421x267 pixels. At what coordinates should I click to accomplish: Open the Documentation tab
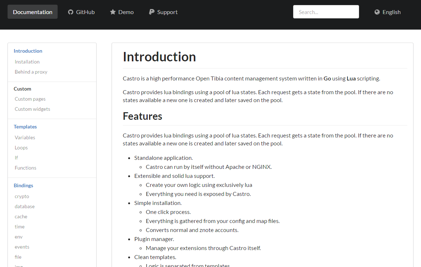[x=32, y=12]
